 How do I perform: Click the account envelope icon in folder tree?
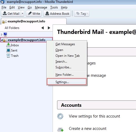click(5, 40)
